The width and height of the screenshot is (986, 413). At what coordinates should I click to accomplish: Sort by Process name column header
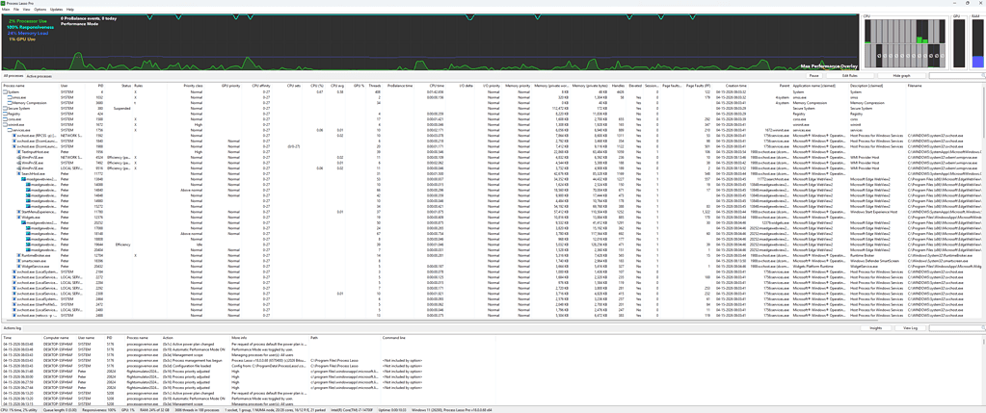pyautogui.click(x=14, y=85)
